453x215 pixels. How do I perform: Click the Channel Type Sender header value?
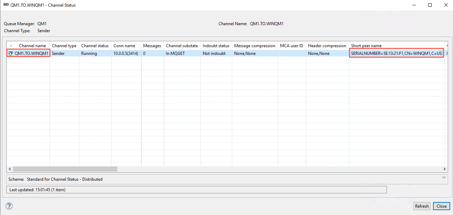click(x=44, y=31)
